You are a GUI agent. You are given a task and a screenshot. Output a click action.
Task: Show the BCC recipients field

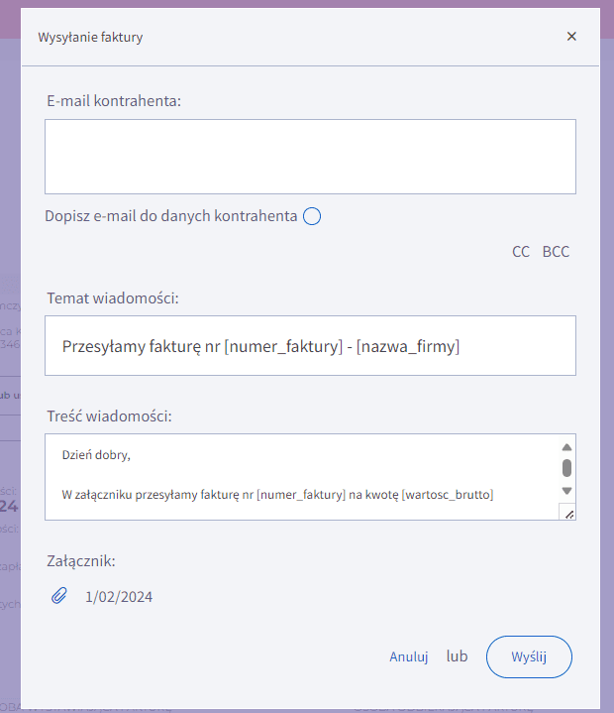[556, 252]
